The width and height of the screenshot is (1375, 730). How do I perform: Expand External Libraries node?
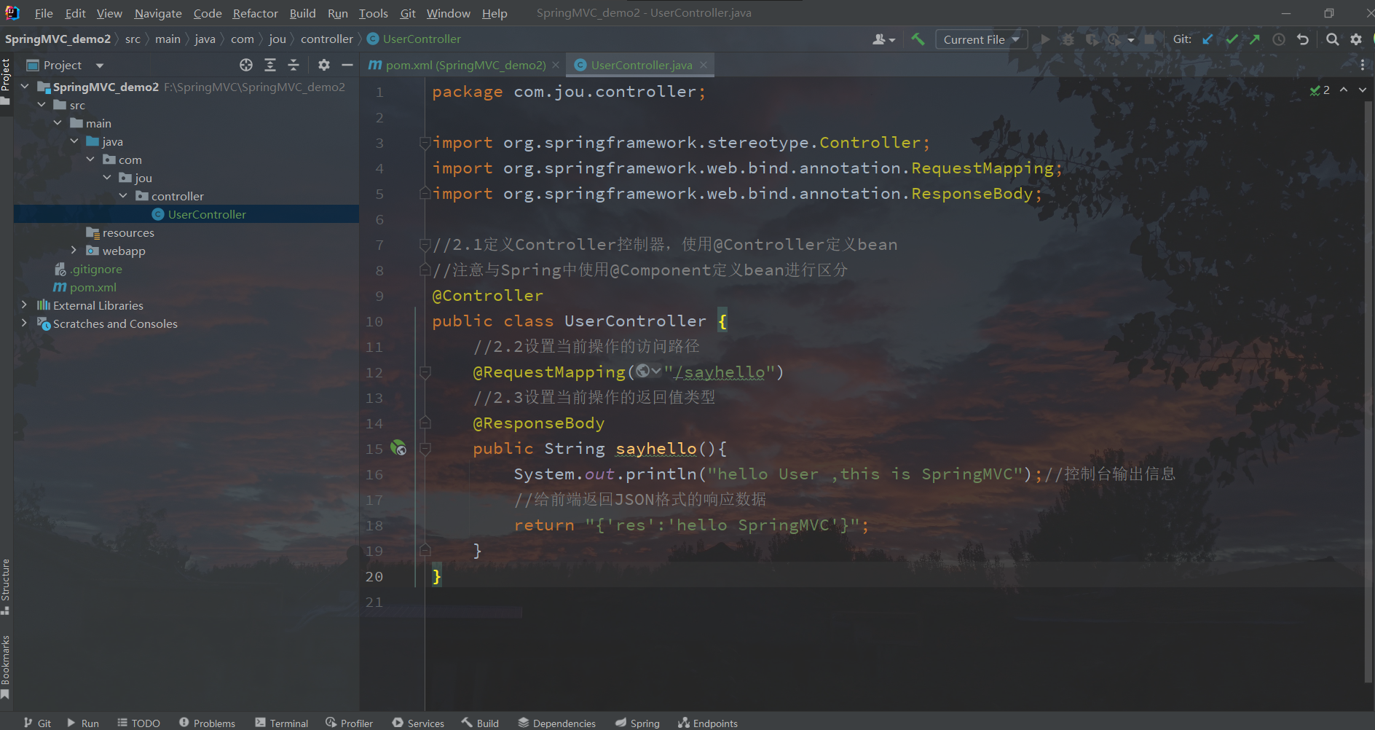(24, 305)
